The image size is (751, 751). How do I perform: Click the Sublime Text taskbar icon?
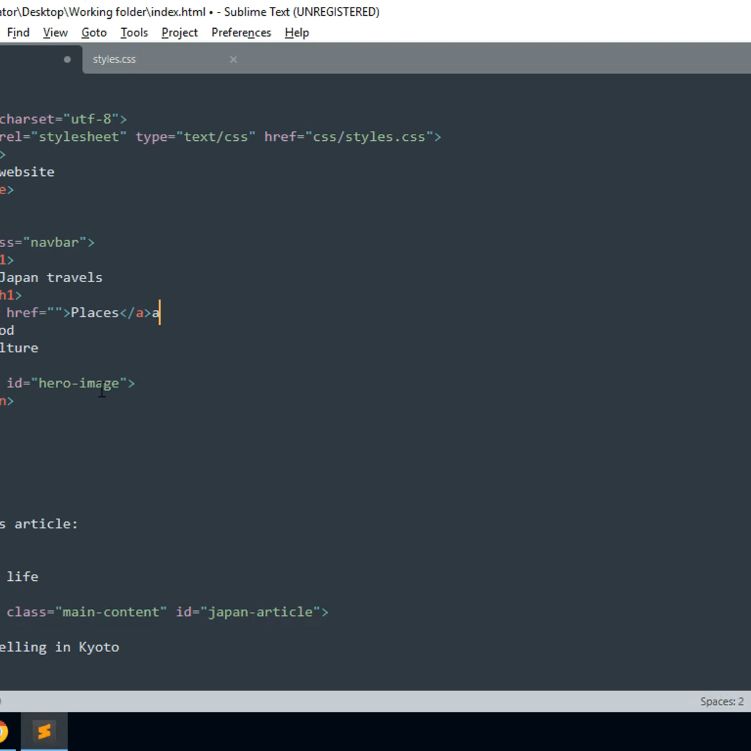click(44, 731)
